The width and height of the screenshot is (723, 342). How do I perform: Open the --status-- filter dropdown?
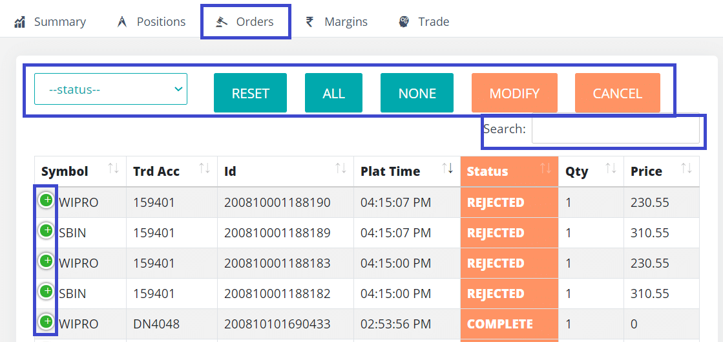(x=110, y=89)
